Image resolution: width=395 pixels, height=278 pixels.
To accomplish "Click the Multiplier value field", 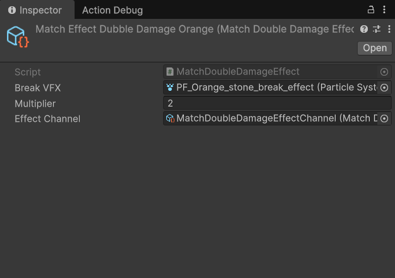I will (x=277, y=103).
